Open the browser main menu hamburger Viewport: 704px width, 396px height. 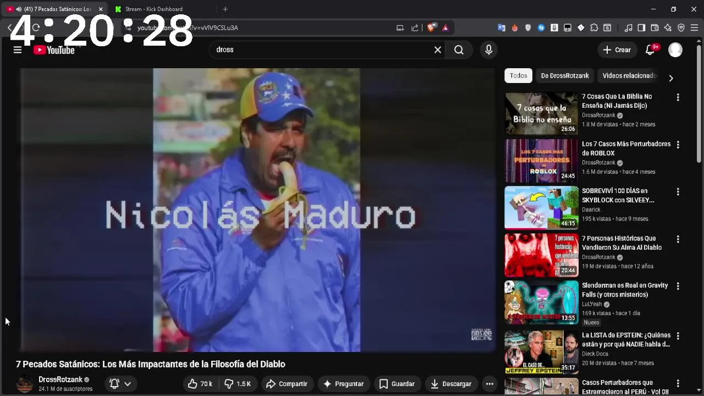click(x=694, y=28)
